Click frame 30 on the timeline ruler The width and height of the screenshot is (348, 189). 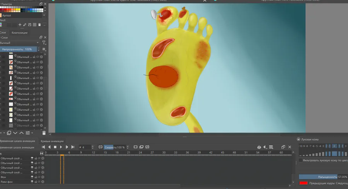[x=164, y=153]
